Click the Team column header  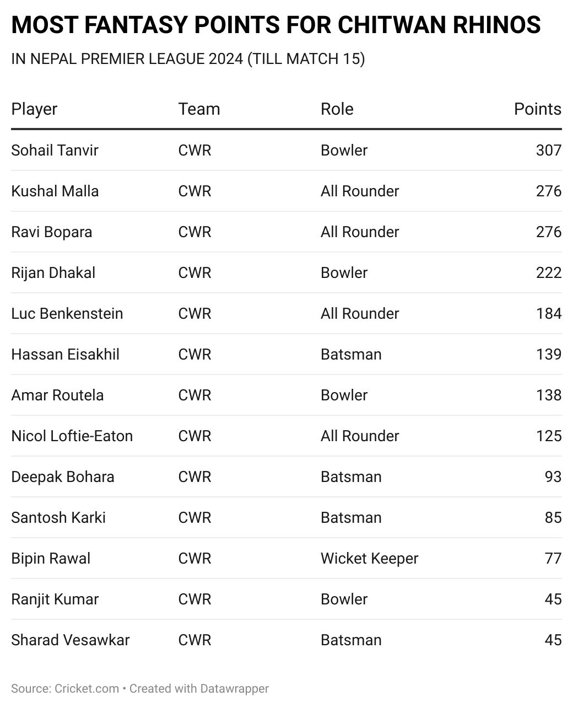199,109
